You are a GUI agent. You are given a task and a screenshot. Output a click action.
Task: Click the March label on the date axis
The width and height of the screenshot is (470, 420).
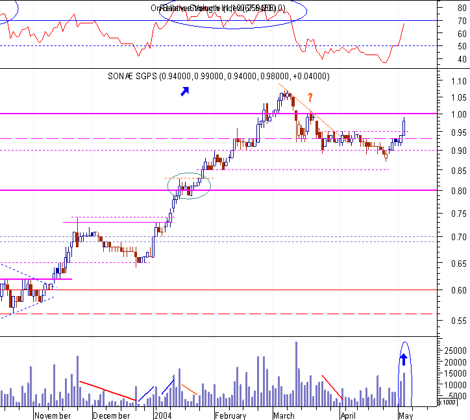coord(284,415)
